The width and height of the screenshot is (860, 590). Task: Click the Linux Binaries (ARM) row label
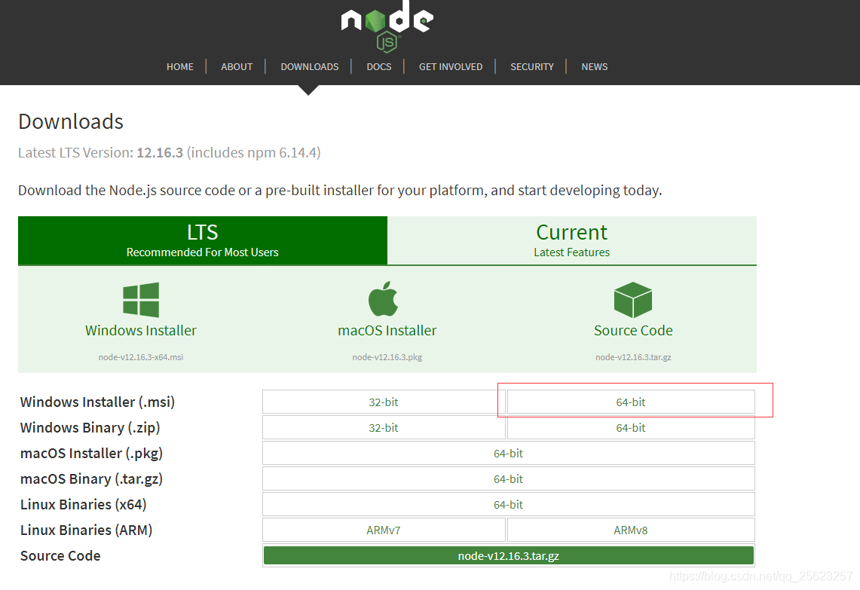tap(86, 530)
